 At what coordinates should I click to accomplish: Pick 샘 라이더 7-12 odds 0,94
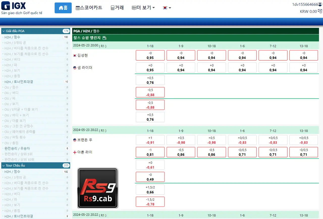(273, 68)
